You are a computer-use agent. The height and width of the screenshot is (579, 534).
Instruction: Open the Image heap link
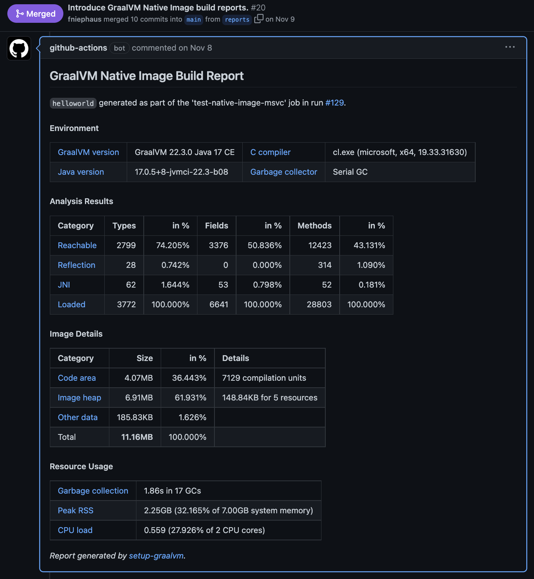click(80, 398)
